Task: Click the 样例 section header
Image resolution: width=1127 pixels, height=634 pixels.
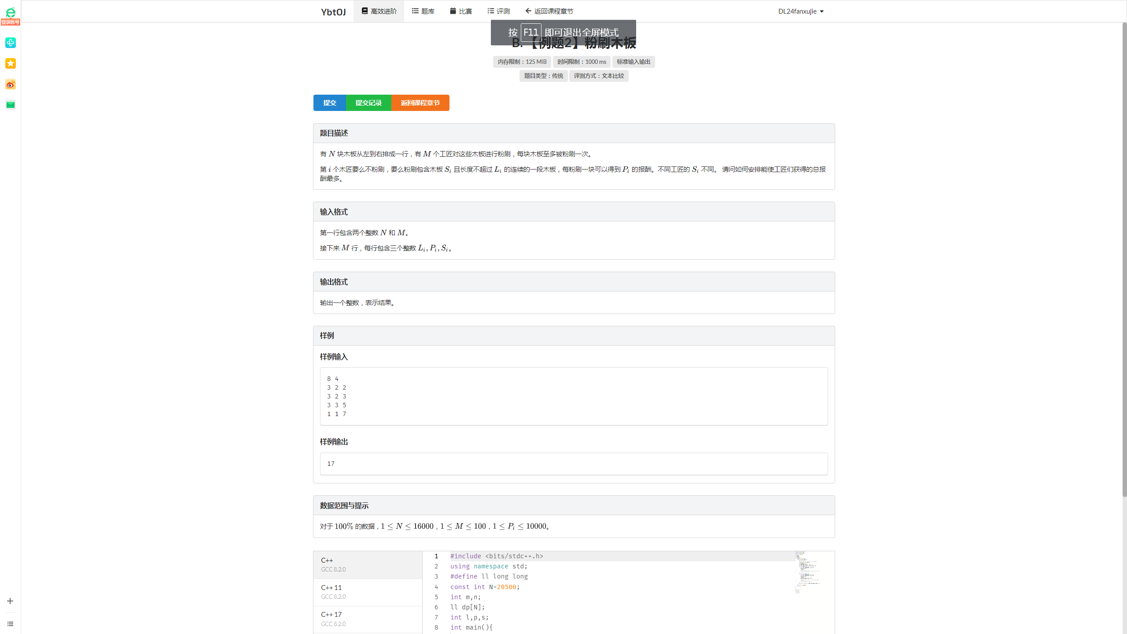Action: 574,335
